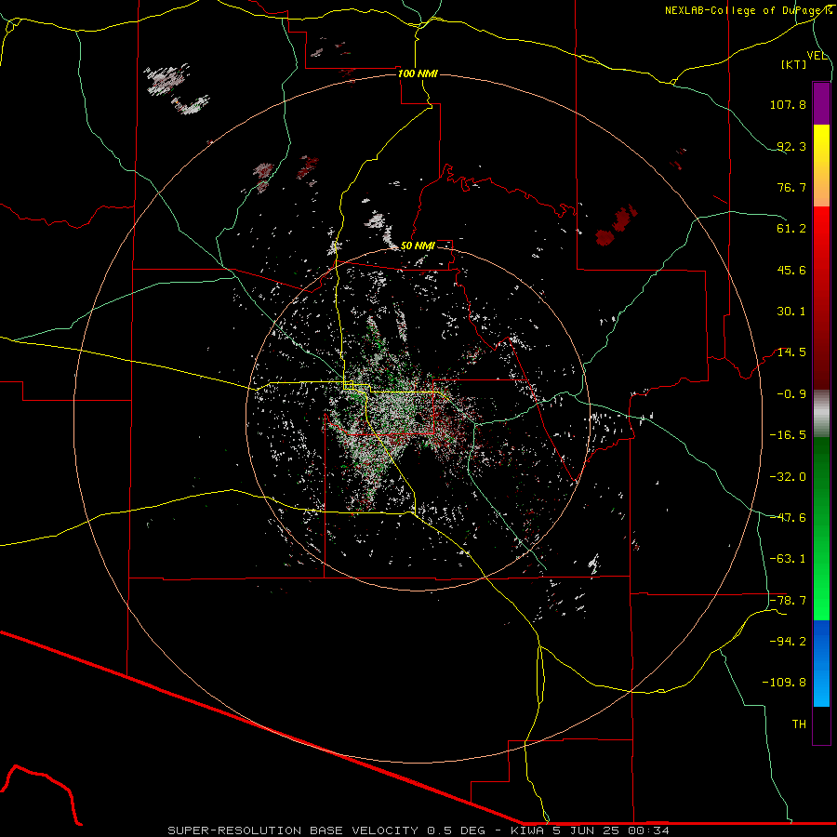Select the -78.7 scale value
The width and height of the screenshot is (837, 837).
[788, 601]
